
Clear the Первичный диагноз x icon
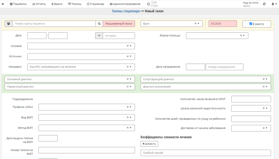pos(128,87)
